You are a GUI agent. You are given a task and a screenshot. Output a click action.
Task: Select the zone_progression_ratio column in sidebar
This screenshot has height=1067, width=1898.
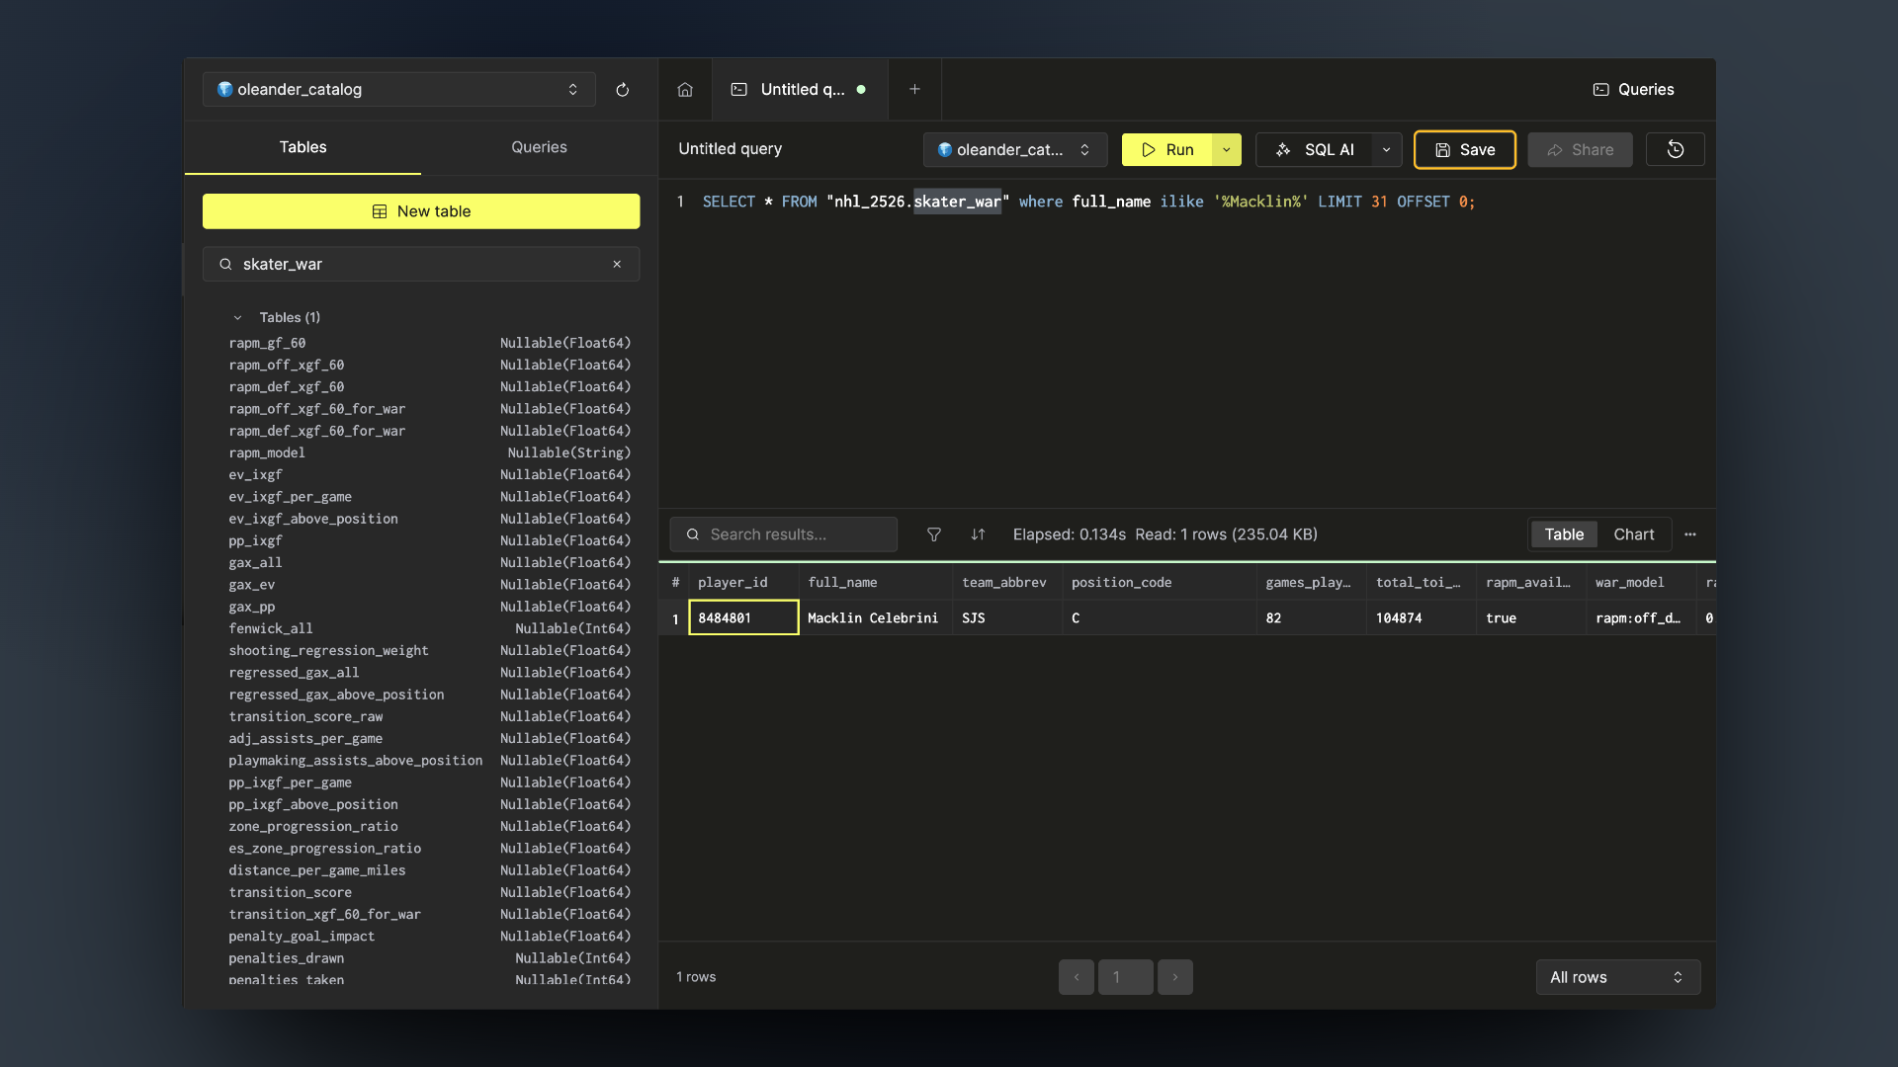click(x=429, y=826)
